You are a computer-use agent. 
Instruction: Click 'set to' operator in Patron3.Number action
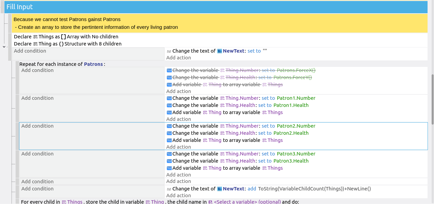pos(268,154)
